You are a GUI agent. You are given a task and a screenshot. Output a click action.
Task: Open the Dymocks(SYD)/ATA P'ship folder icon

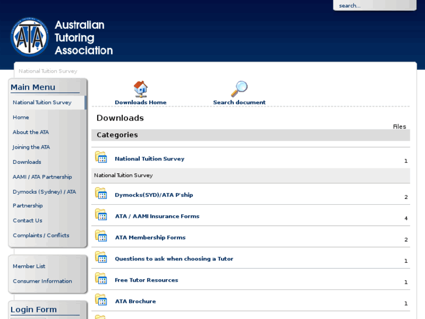[x=101, y=193]
